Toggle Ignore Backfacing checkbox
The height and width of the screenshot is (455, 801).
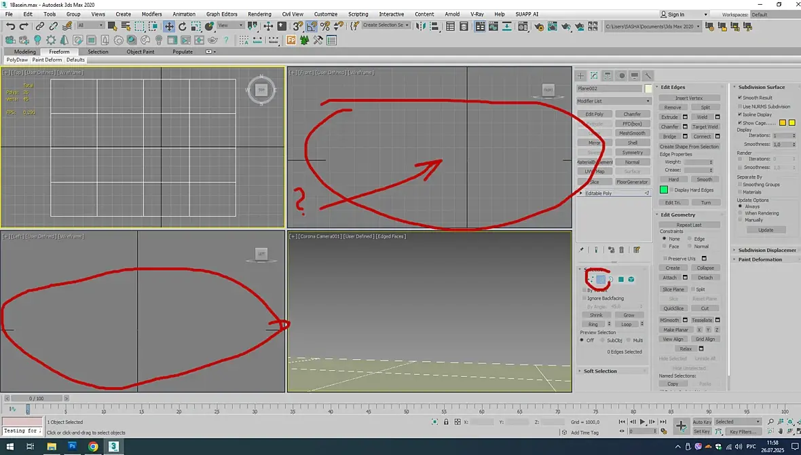tap(585, 298)
